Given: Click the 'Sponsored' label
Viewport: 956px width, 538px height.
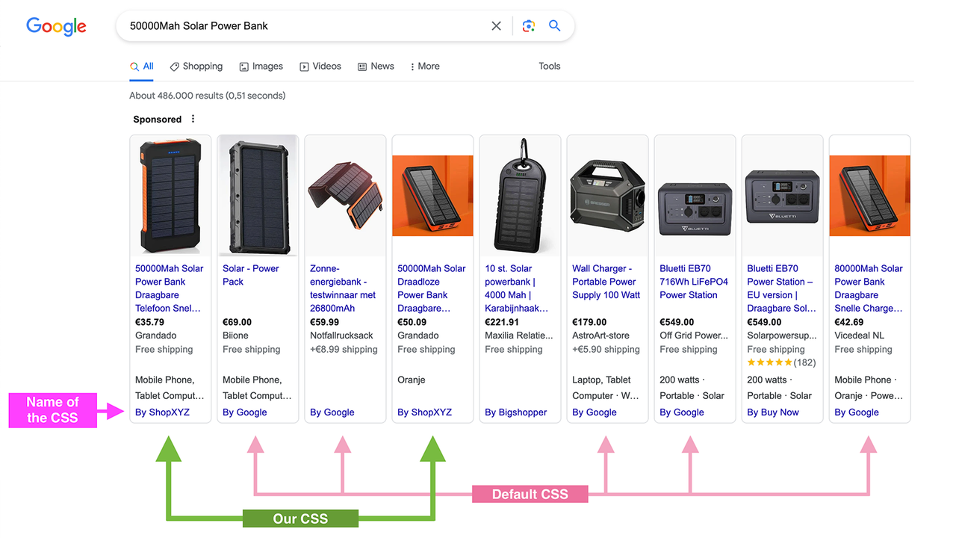Looking at the screenshot, I should (158, 120).
